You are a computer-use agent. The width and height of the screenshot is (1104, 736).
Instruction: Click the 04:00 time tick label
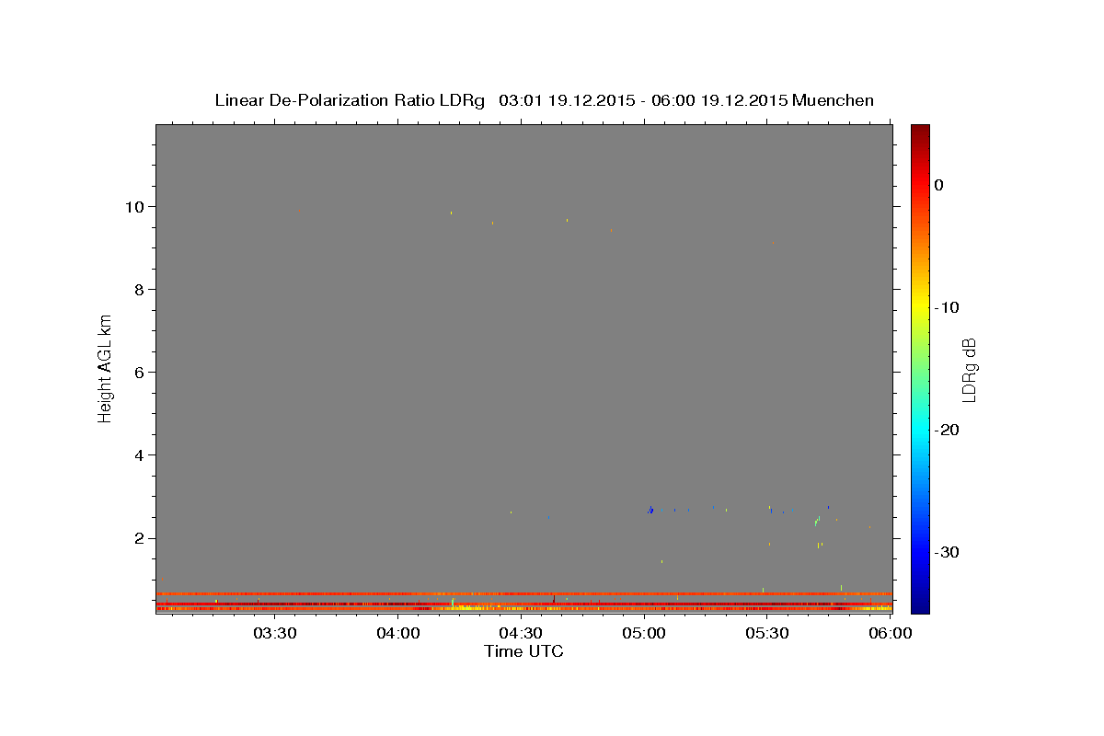click(x=398, y=633)
